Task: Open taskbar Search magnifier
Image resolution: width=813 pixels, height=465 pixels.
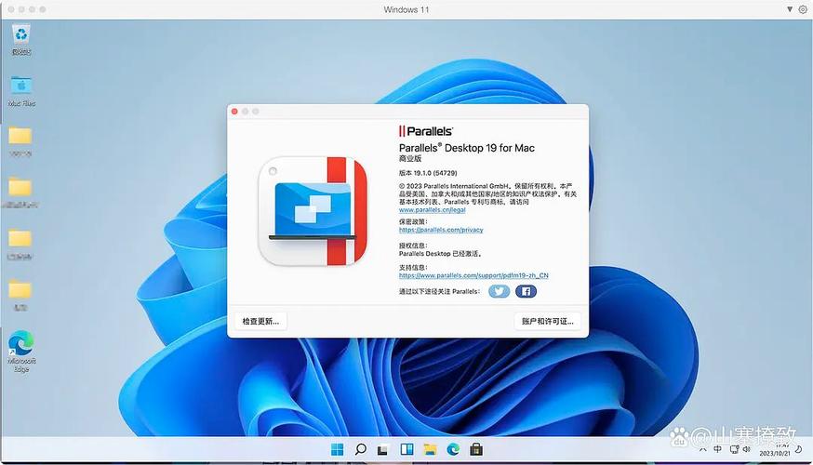Action: (360, 449)
